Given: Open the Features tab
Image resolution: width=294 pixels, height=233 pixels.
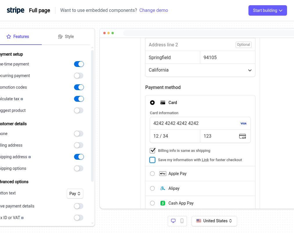Looking at the screenshot, I should 18,37.
